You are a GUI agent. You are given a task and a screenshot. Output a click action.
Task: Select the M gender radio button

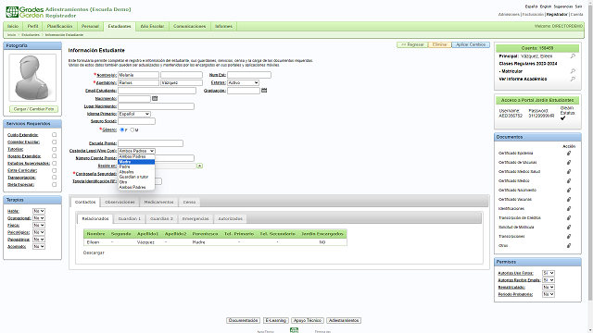coord(132,129)
